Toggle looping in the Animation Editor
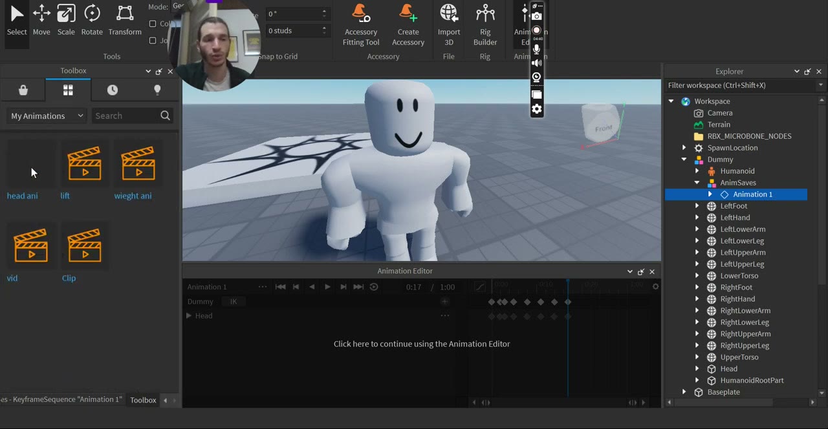The height and width of the screenshot is (429, 828). 374,287
